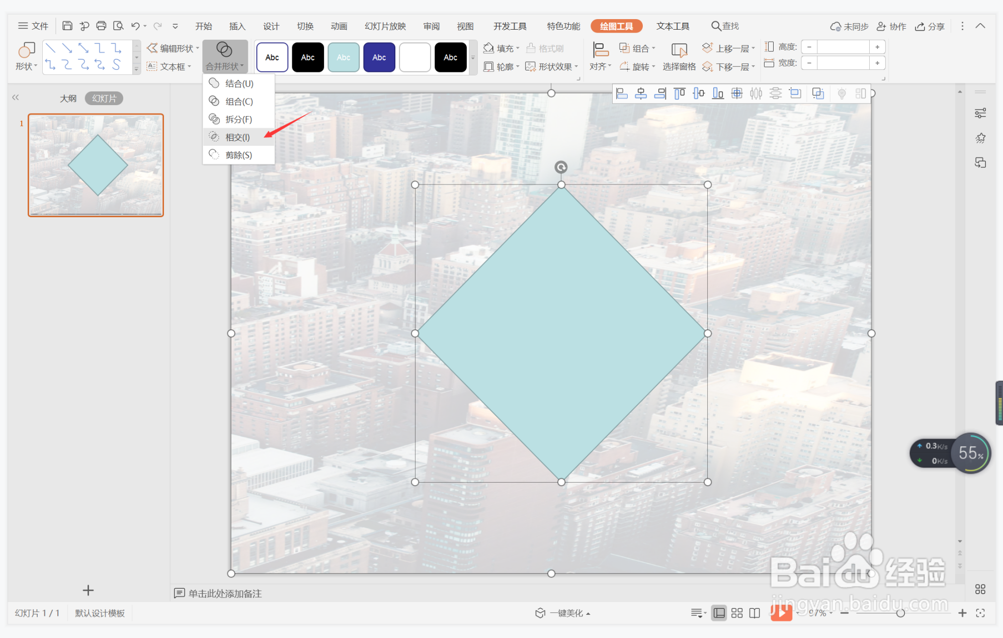The height and width of the screenshot is (638, 1003).
Task: Click the Print icon in the top toolbar
Action: (101, 26)
